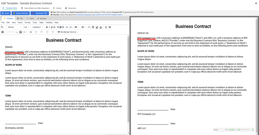This screenshot has width=259, height=135.
Task: Open the table insert menu
Action: pyautogui.click(x=3, y=32)
